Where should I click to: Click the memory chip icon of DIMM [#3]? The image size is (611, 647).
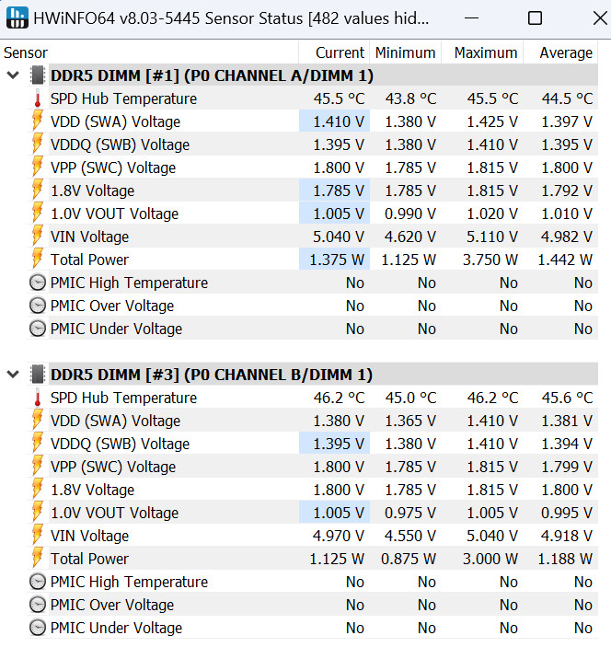[38, 375]
